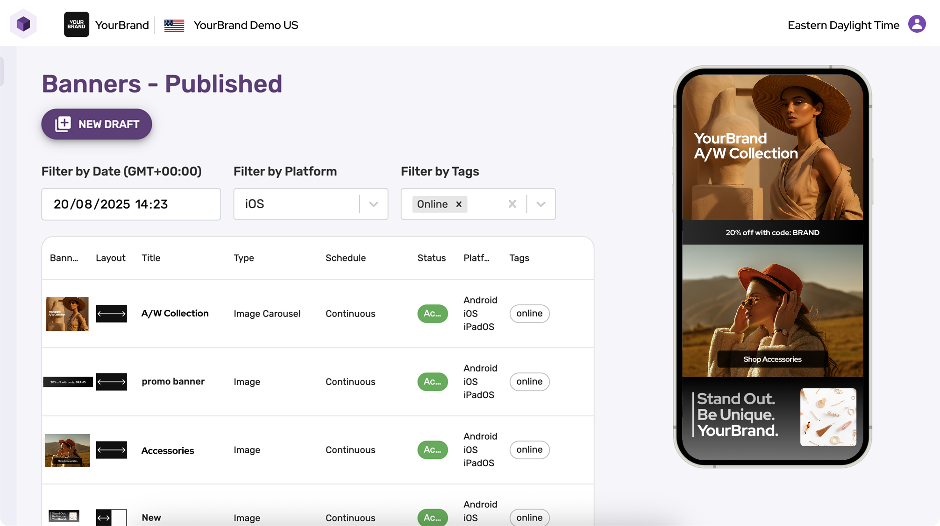Click Shop Accessories button in phone preview
This screenshot has width=940, height=526.
tap(772, 359)
